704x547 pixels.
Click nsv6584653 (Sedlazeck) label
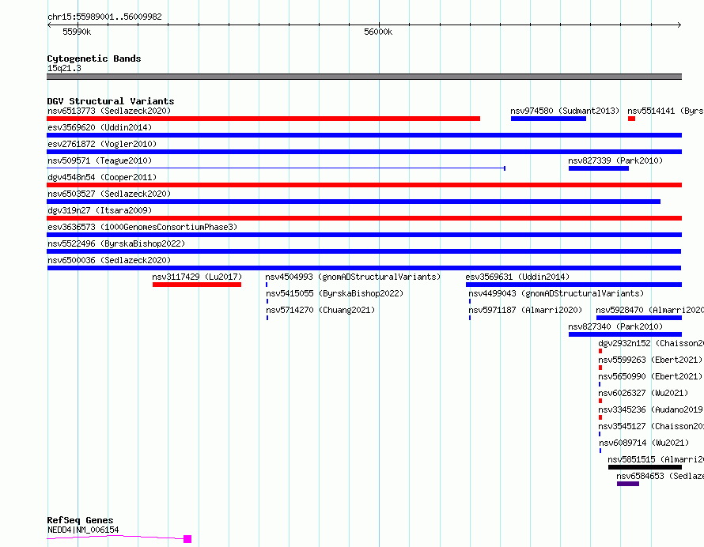point(660,476)
